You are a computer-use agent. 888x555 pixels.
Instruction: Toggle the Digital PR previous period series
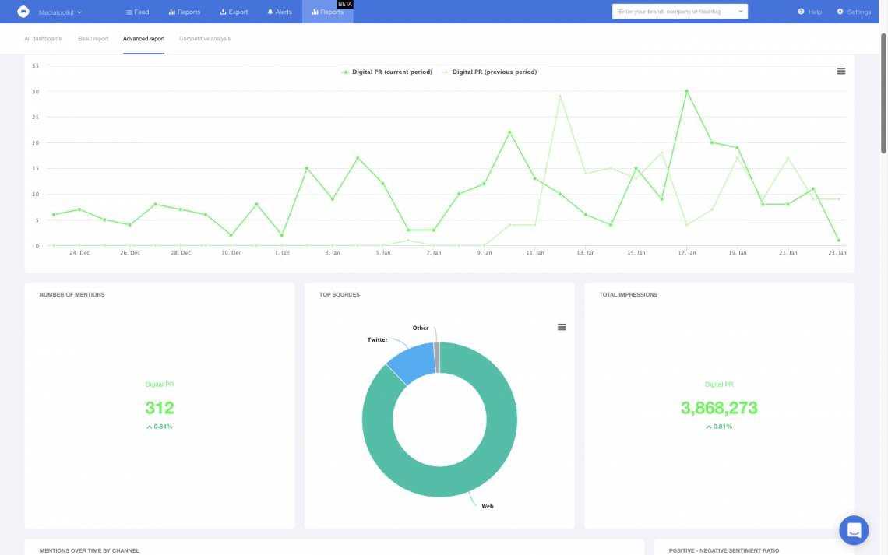tap(489, 72)
